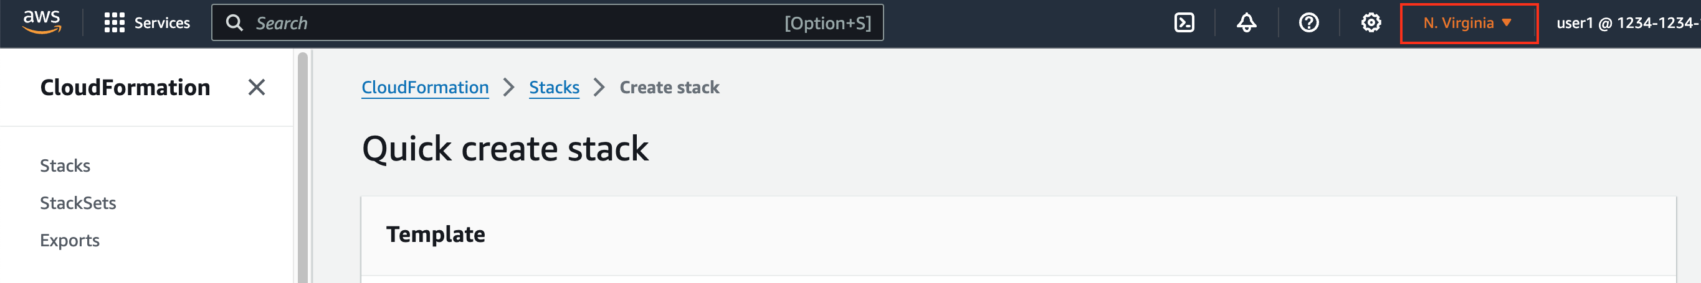Click the Services menu label
The height and width of the screenshot is (283, 1701).
tap(162, 23)
